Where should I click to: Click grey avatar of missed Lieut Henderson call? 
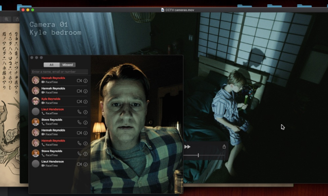pyautogui.click(x=35, y=111)
